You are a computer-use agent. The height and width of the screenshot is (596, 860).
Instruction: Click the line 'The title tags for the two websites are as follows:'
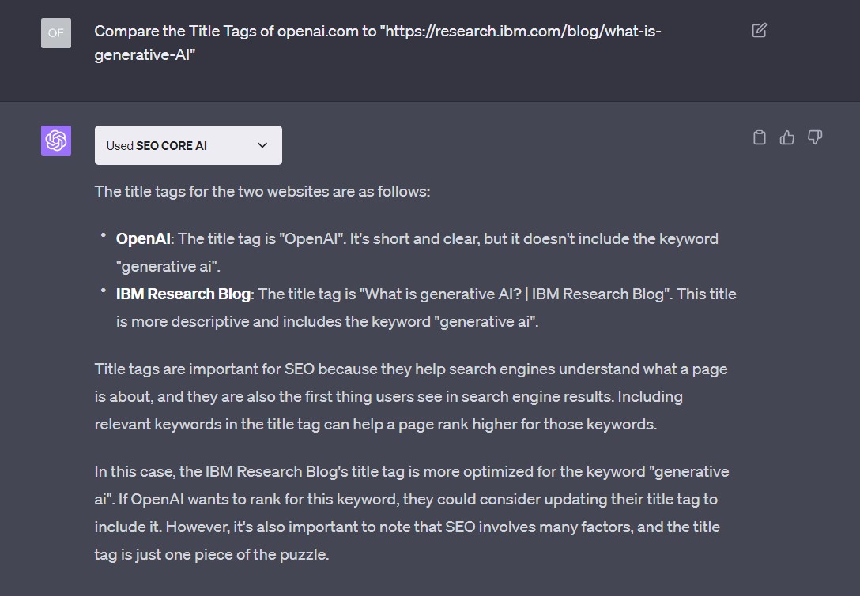[x=262, y=191]
